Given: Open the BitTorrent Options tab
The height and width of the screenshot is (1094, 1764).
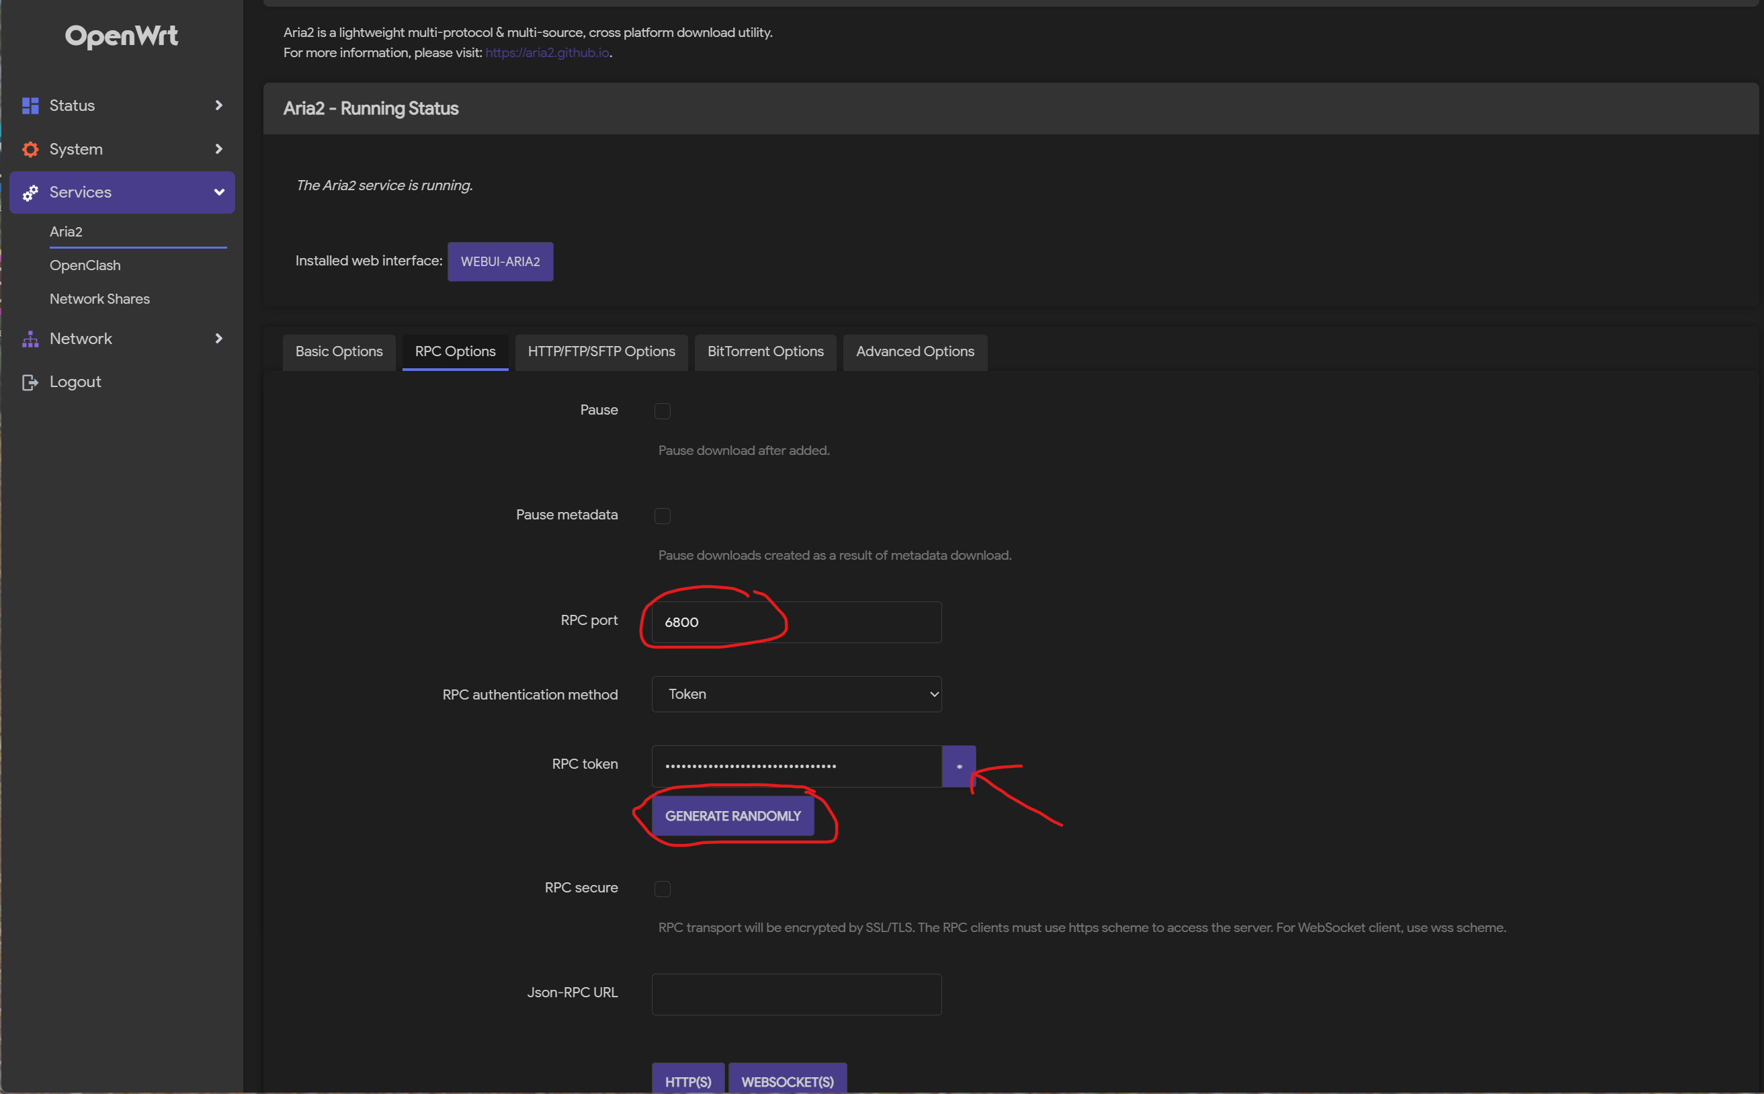Looking at the screenshot, I should [x=765, y=352].
